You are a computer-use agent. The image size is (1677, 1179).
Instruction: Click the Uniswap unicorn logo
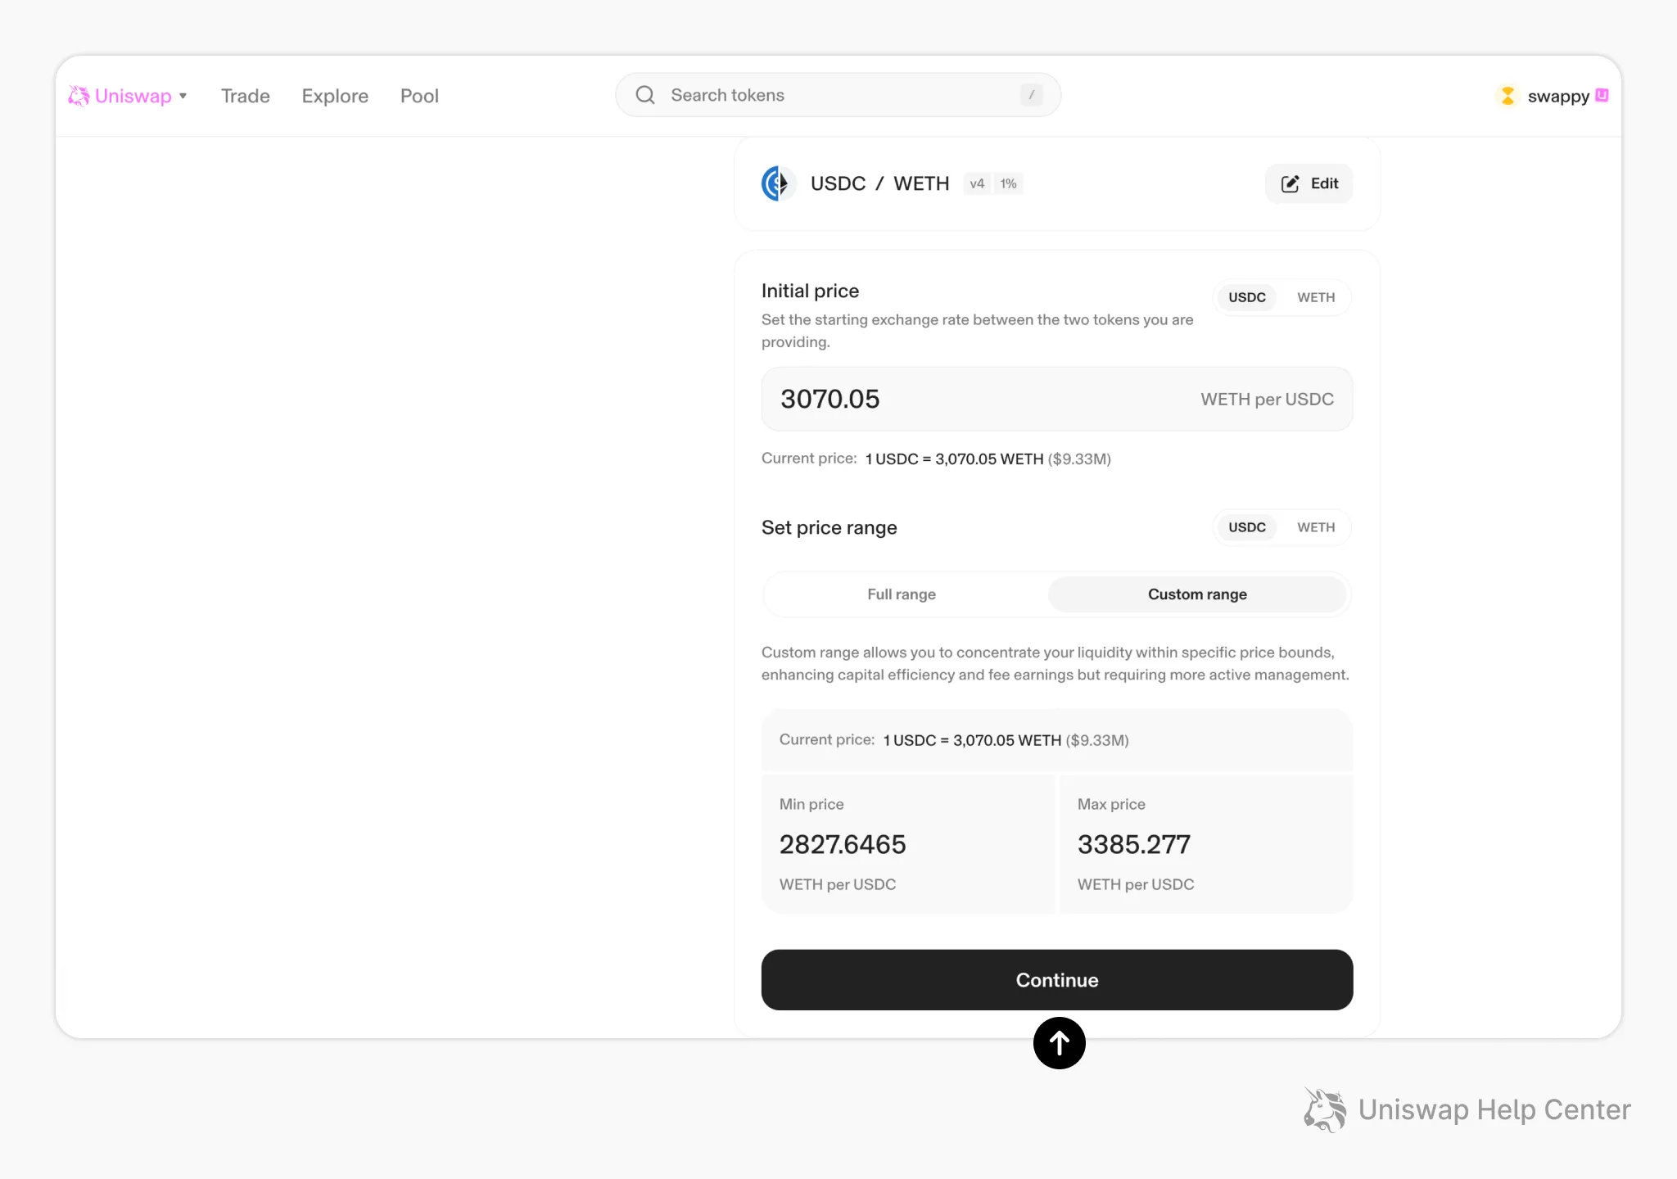tap(79, 96)
